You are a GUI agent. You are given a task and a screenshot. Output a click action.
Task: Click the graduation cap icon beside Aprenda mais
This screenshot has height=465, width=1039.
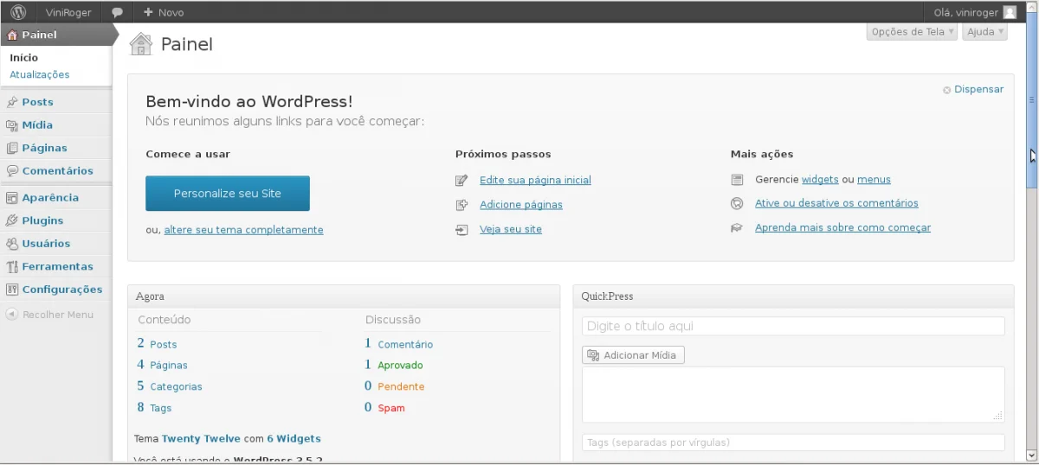737,228
